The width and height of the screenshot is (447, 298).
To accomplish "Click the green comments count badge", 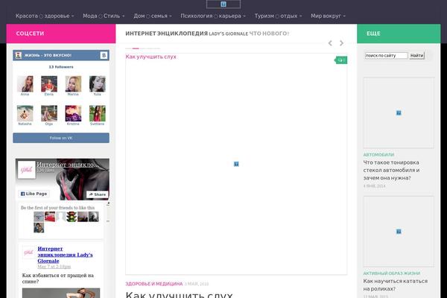I will [341, 60].
